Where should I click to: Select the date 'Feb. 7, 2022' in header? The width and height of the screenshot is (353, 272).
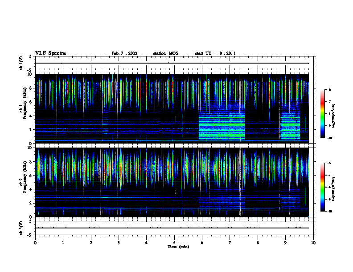[124, 53]
